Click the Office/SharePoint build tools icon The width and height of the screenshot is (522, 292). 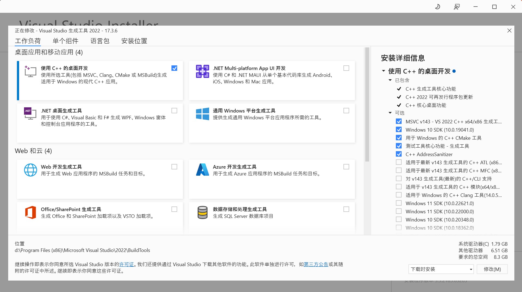click(x=30, y=212)
